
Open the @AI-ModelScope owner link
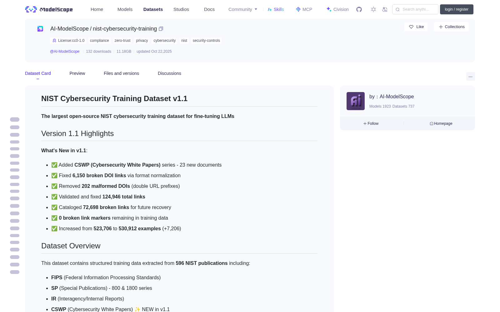(65, 51)
